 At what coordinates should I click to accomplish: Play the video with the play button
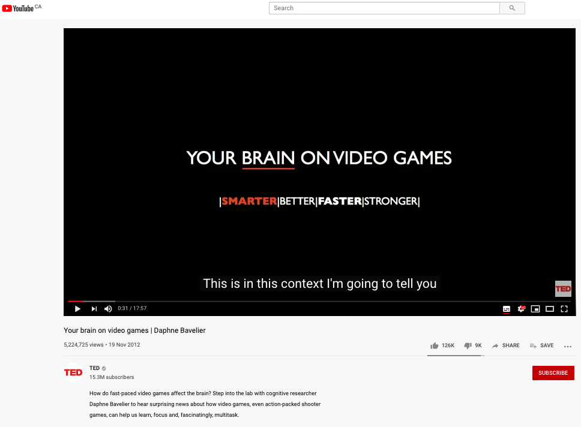[x=77, y=308]
